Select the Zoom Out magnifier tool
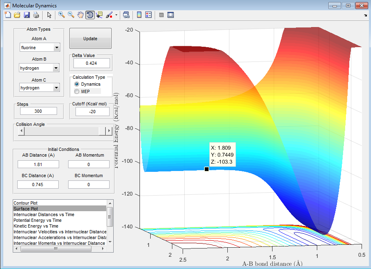 click(71, 15)
